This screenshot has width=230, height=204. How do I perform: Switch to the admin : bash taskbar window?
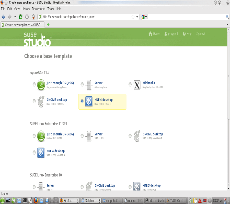[x=155, y=201]
